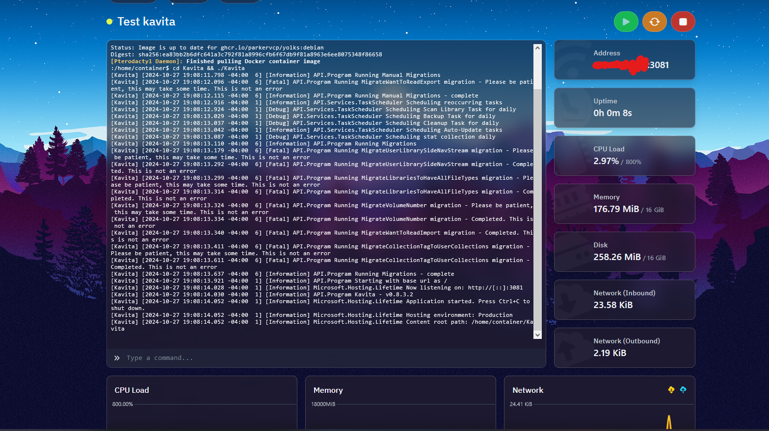Click the Pterodactyl Daemon log line
769x431 pixels.
[215, 61]
